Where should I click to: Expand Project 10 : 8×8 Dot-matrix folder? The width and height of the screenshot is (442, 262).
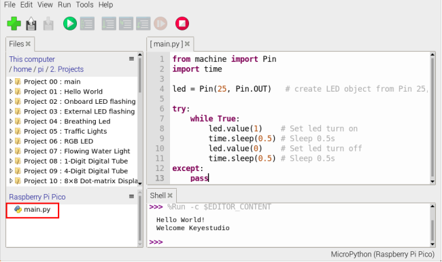11,181
